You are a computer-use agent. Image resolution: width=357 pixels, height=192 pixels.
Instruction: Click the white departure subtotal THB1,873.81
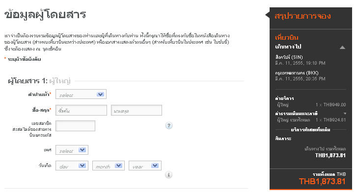tap(330, 155)
